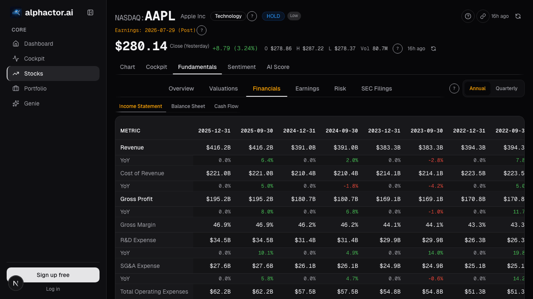Open Portfolio in sidebar
Image resolution: width=533 pixels, height=299 pixels.
coord(53,88)
